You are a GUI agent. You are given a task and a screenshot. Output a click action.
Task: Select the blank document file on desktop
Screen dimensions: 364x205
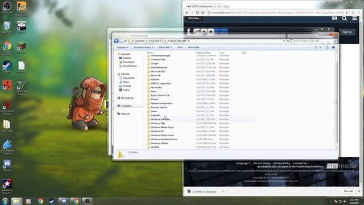pos(22,67)
